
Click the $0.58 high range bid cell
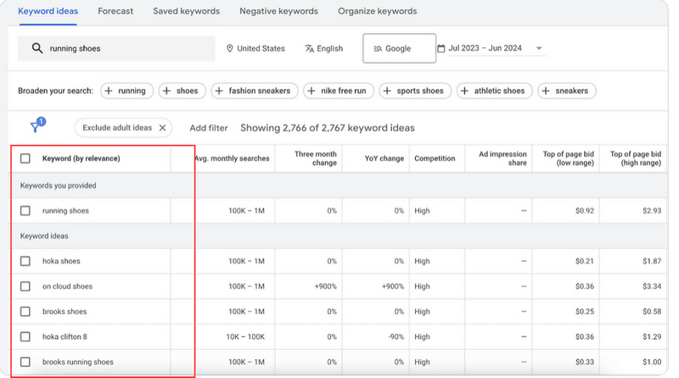(x=652, y=311)
